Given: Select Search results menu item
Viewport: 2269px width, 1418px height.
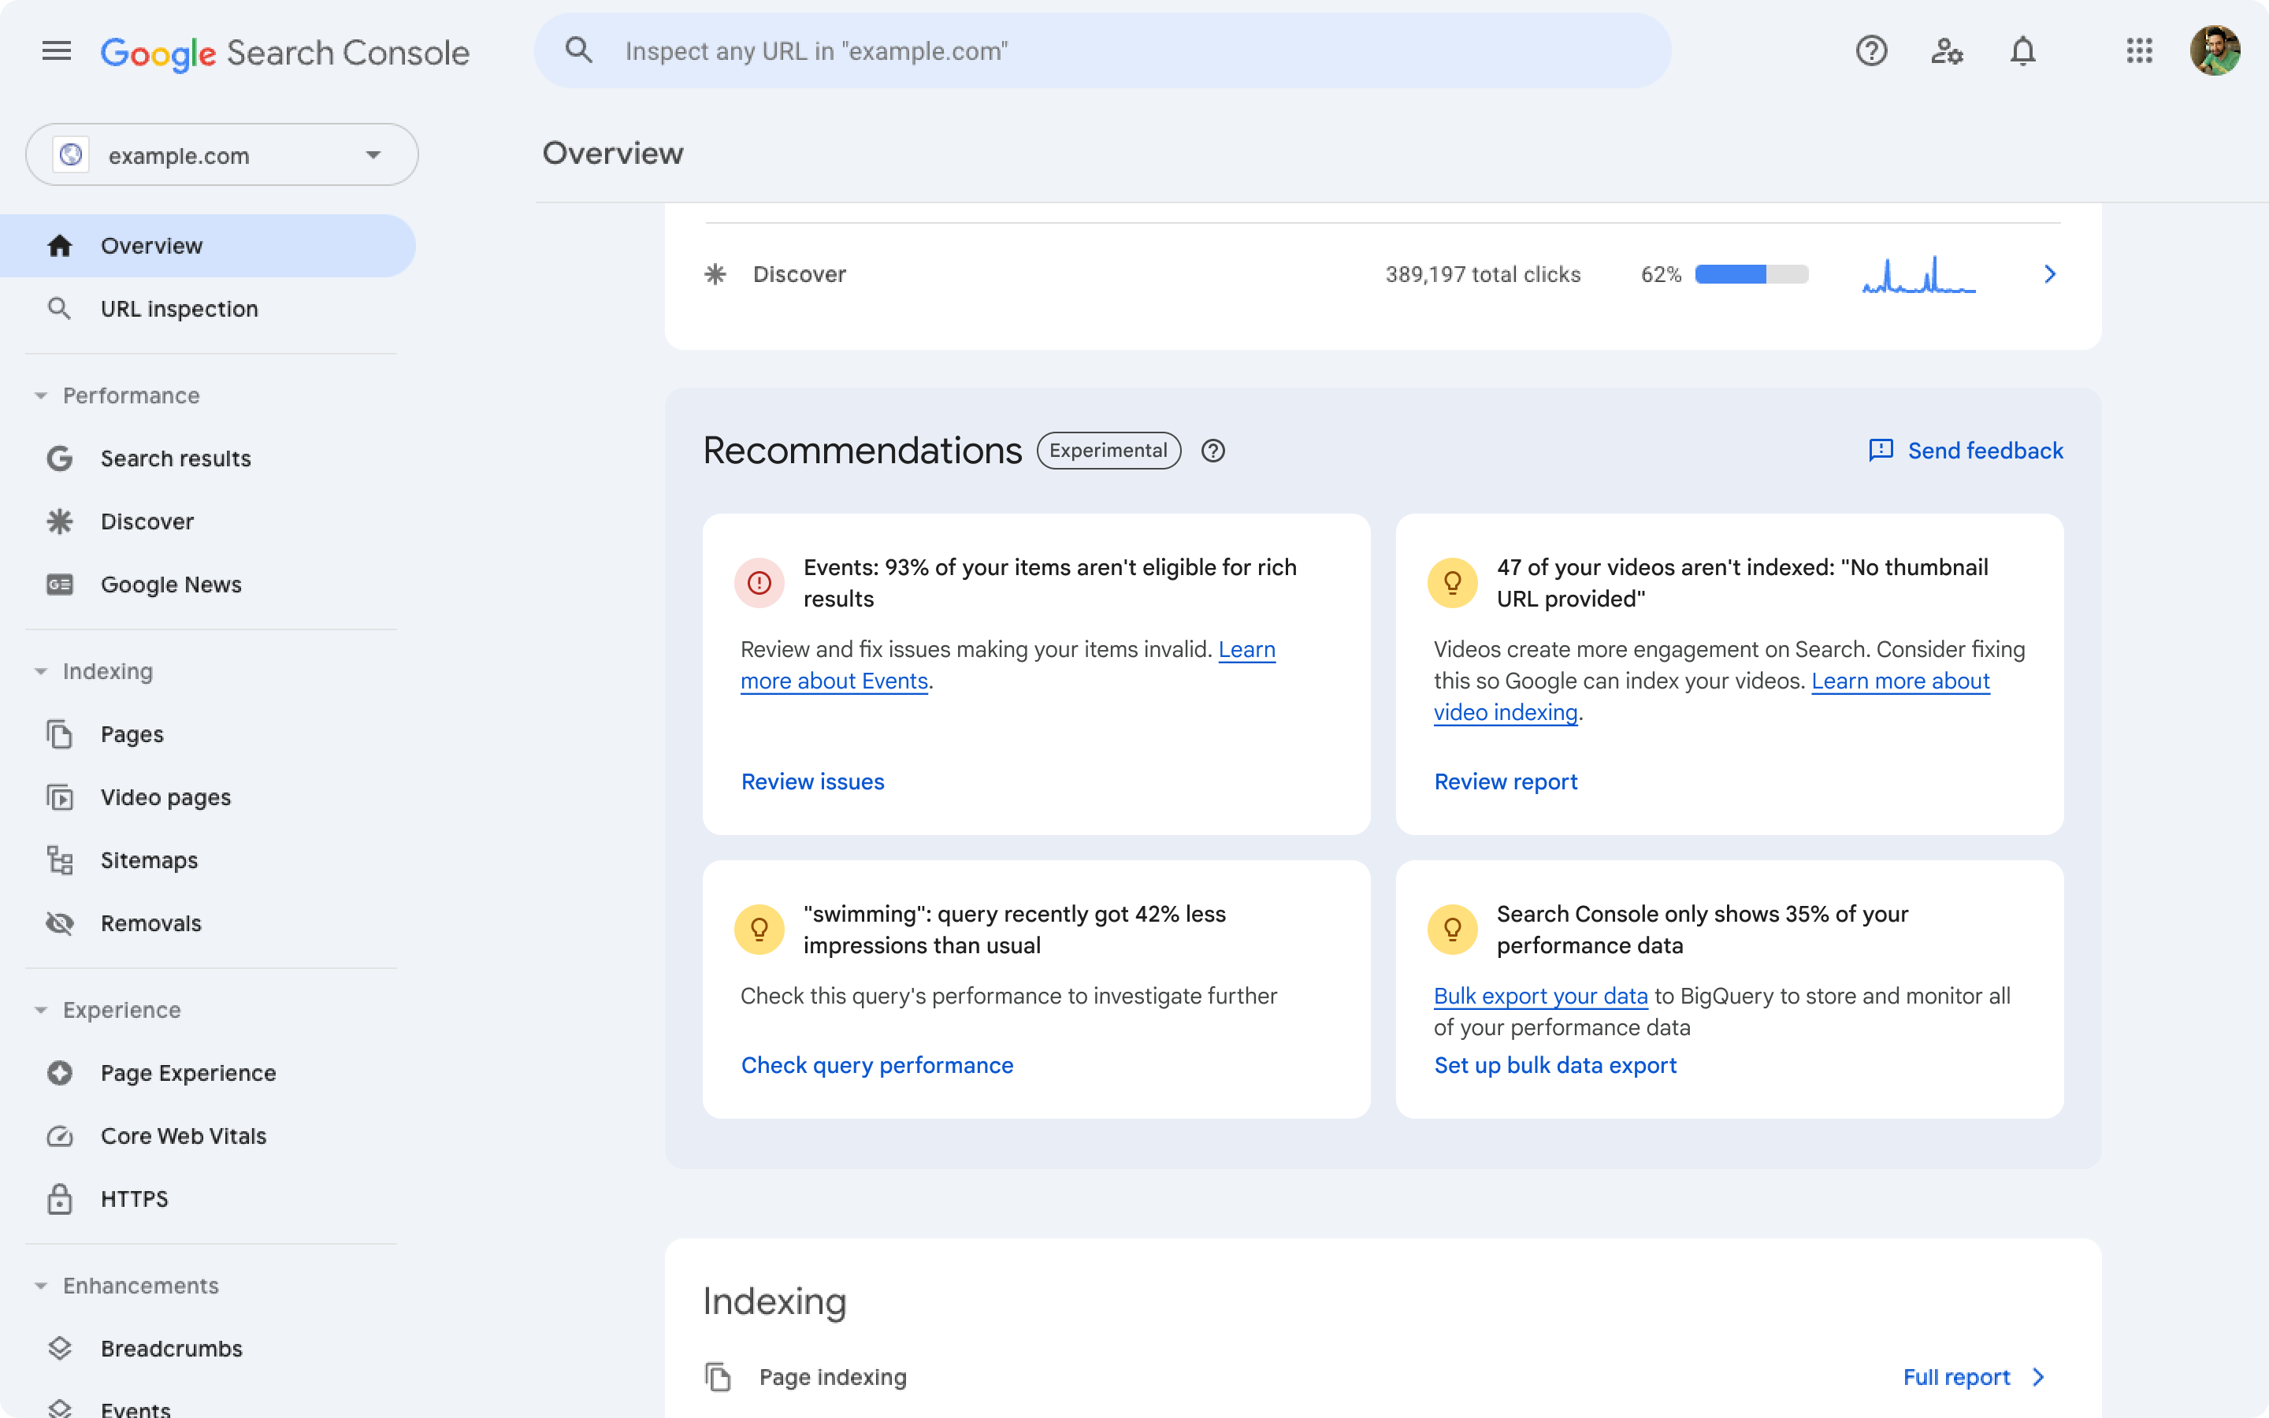Looking at the screenshot, I should point(175,456).
